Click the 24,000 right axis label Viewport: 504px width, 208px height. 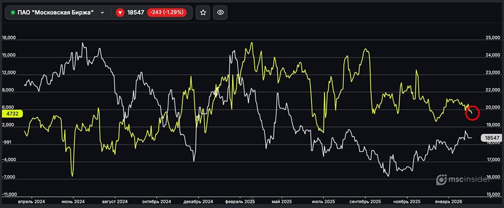pos(492,55)
